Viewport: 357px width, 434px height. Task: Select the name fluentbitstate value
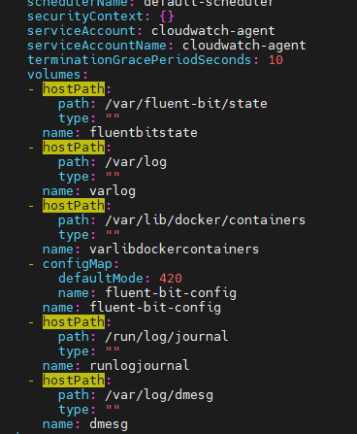[x=144, y=132]
